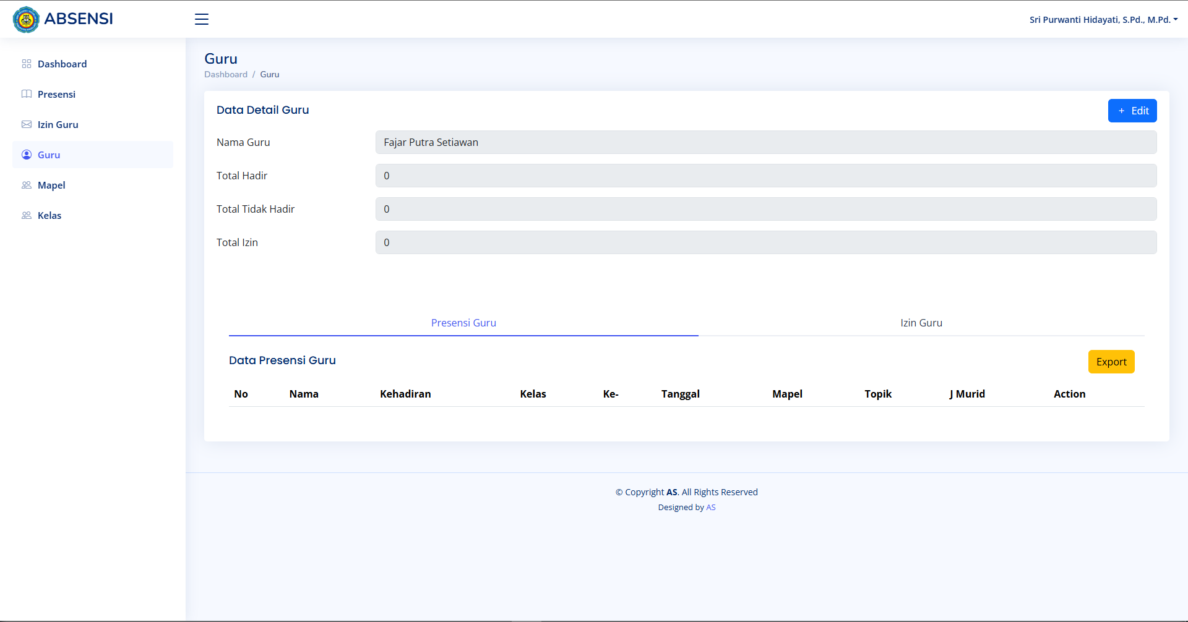Open the Sri Purwanti Hidayati user dropdown

tap(1103, 20)
